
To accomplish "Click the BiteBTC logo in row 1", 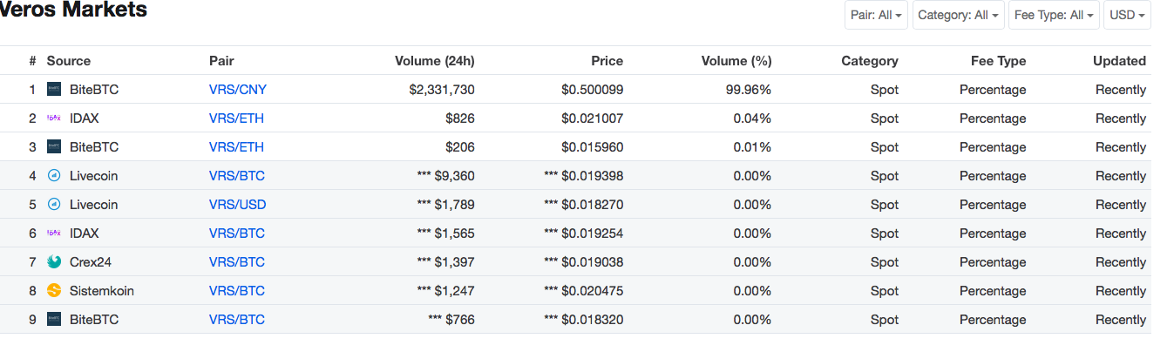I will (x=54, y=89).
